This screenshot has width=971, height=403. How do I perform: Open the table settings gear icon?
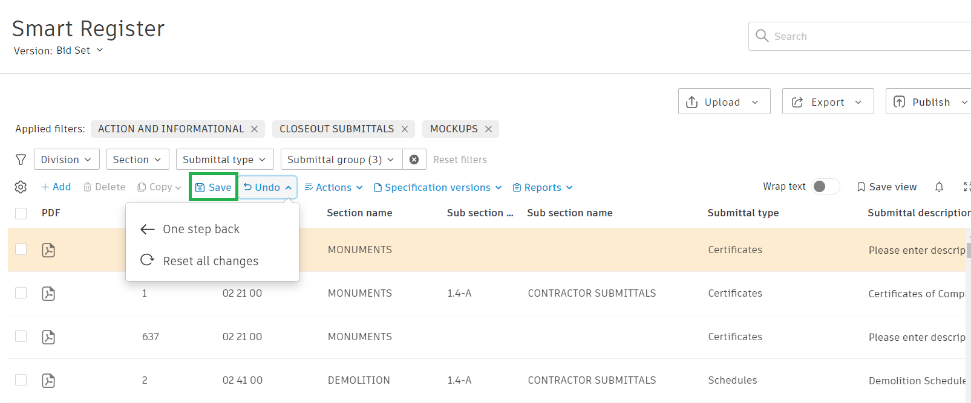click(x=21, y=187)
